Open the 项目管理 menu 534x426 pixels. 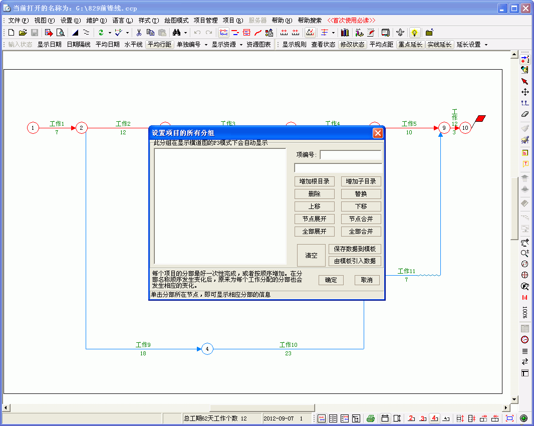click(206, 21)
